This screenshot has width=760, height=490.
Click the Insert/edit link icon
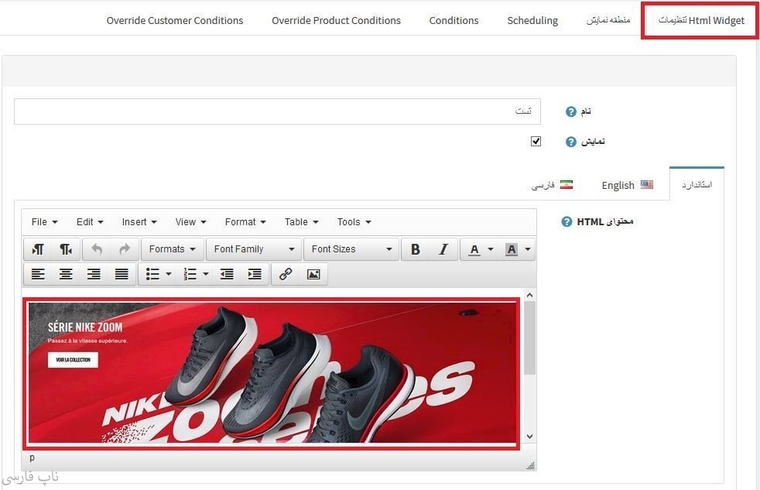click(x=286, y=274)
